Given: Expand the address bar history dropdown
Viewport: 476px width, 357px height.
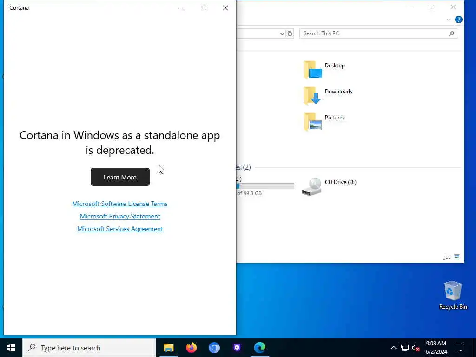Looking at the screenshot, I should (282, 33).
